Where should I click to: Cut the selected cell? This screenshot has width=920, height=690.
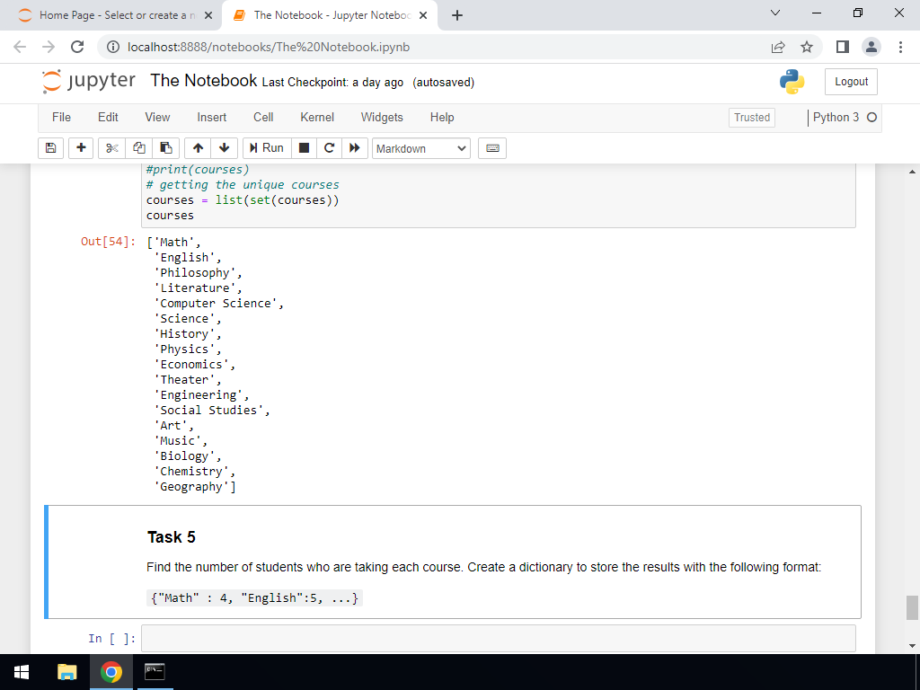[110, 148]
